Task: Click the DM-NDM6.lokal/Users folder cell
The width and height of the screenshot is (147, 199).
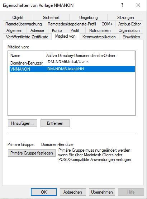Action: tap(68, 62)
